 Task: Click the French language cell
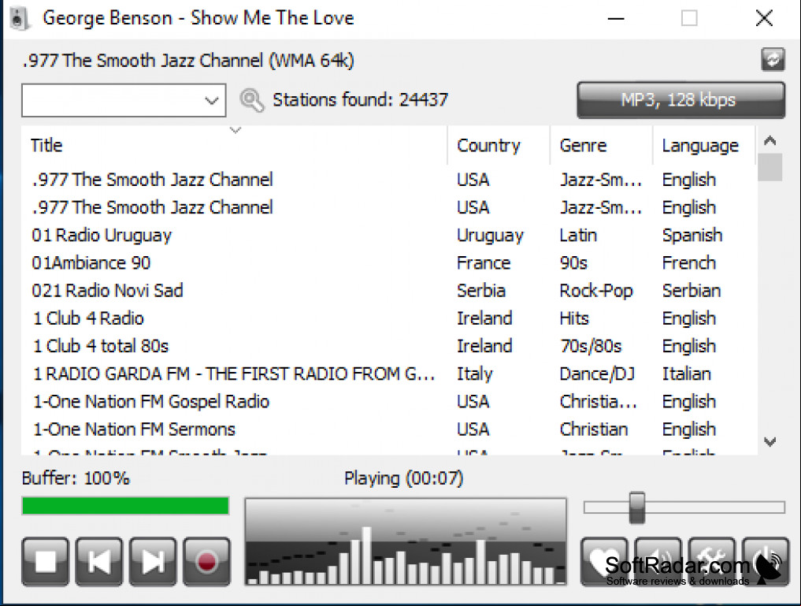[x=689, y=262]
